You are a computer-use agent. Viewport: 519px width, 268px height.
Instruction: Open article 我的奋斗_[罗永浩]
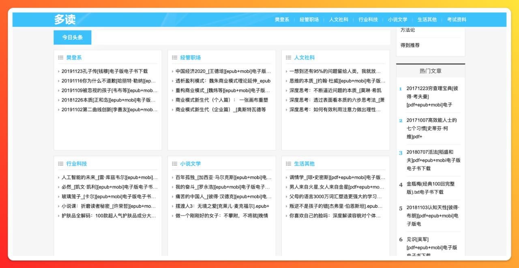coord(223,187)
